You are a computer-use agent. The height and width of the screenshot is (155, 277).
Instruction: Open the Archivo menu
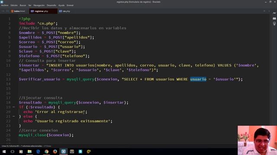point(5,5)
